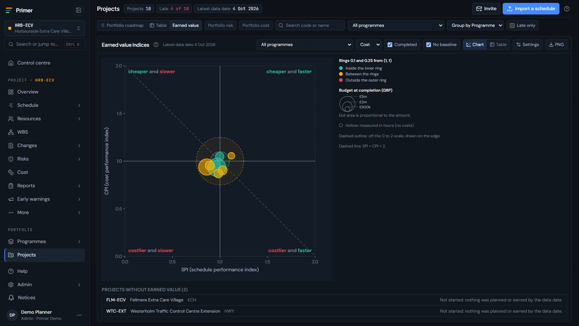Screen dimensions: 579x326
Task: Select the Portfolio roadmap tab
Action: click(x=122, y=25)
